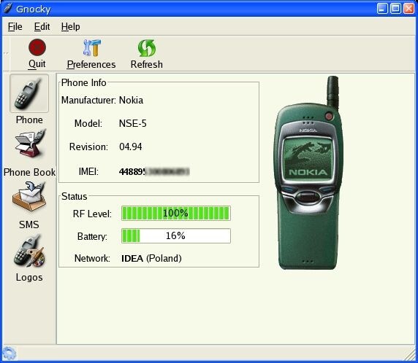Click the Gnocky title bar phone icon
418x363 pixels.
[8, 9]
